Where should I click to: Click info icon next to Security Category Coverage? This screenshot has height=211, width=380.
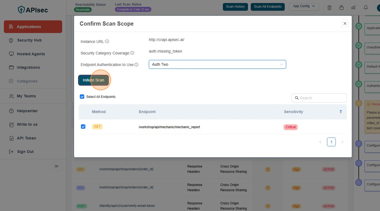(x=132, y=53)
